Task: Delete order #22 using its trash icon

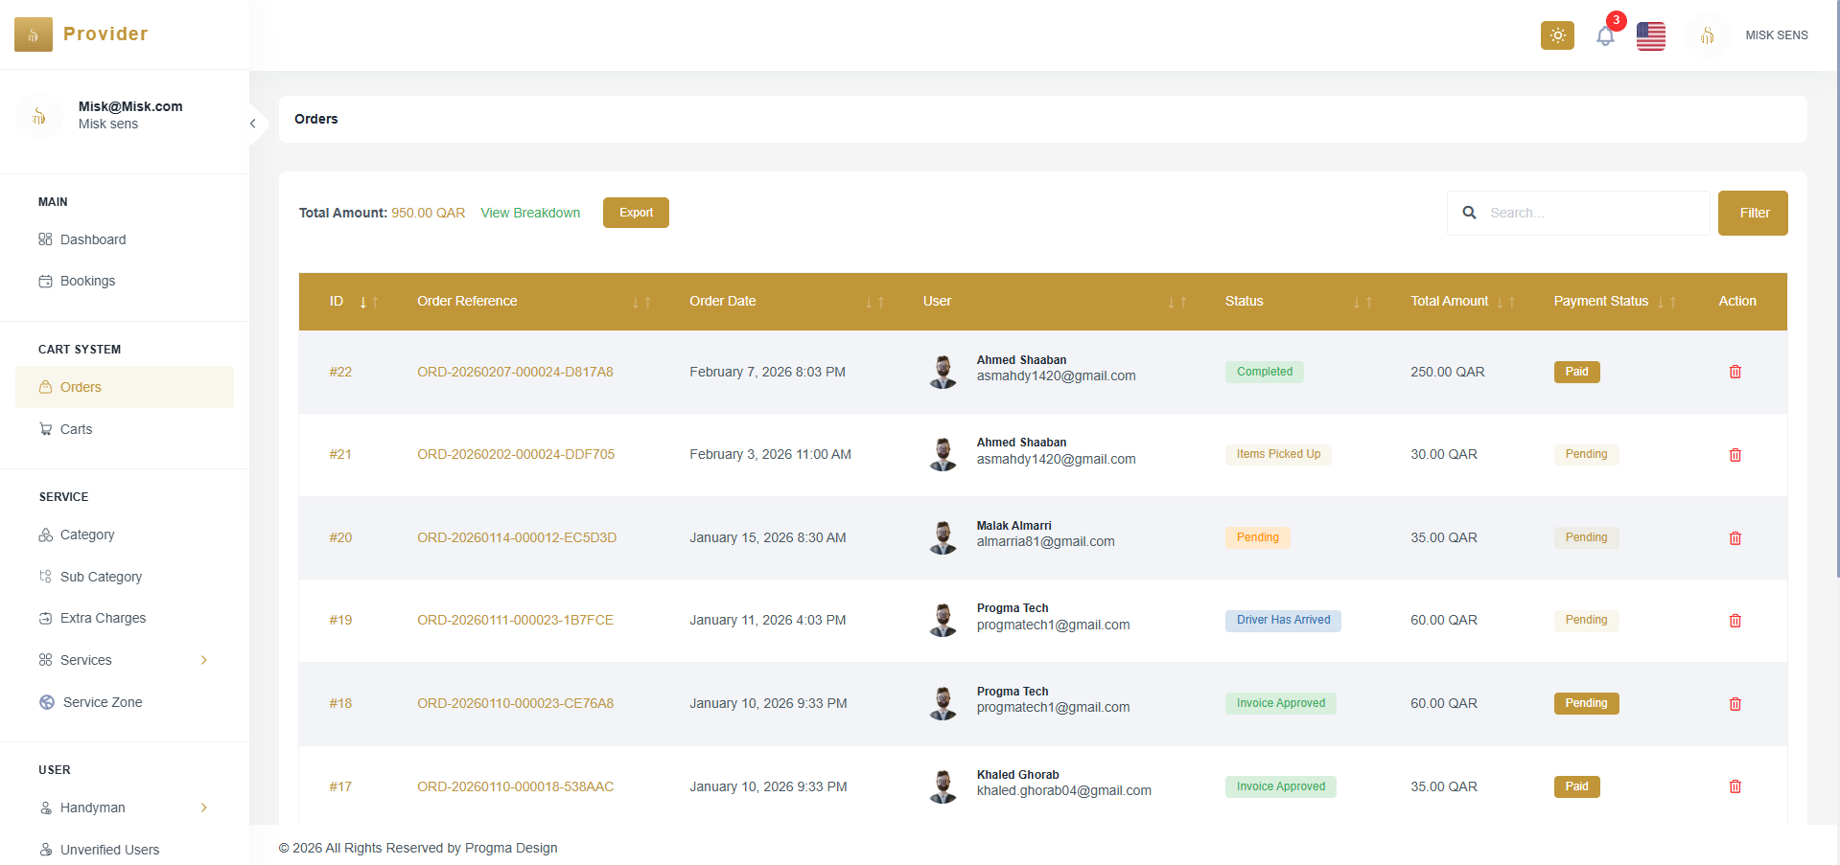Action: [x=1735, y=372]
